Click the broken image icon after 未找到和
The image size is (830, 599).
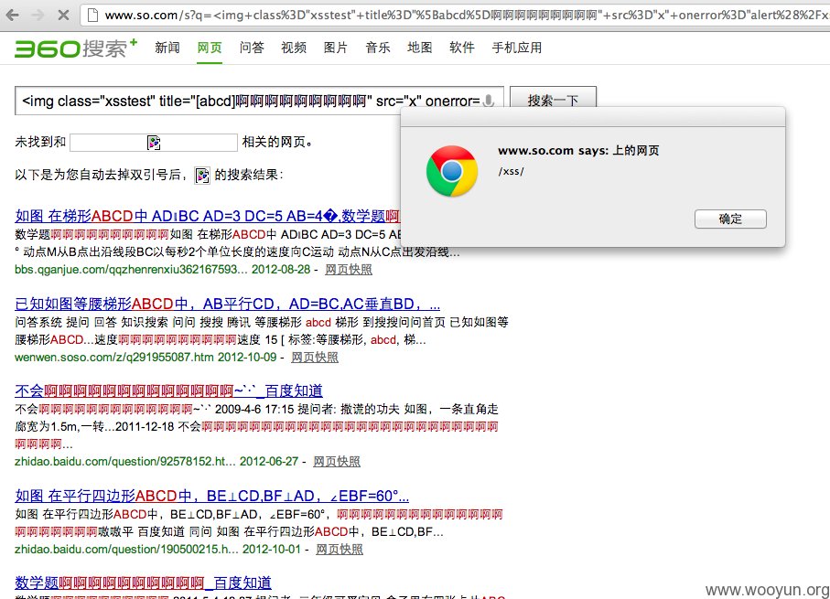pos(154,143)
